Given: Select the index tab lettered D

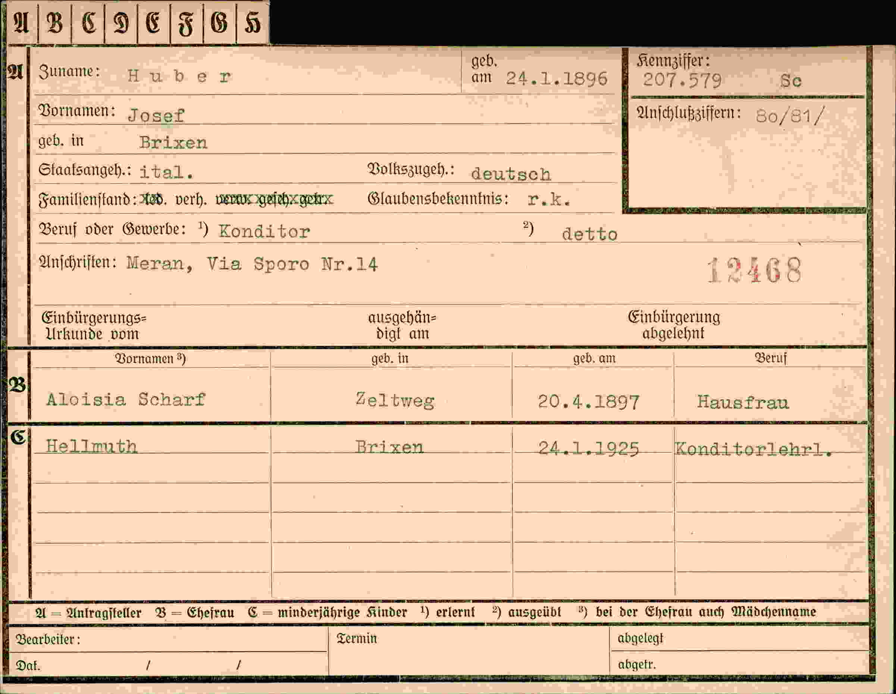Looking at the screenshot, I should pos(121,23).
